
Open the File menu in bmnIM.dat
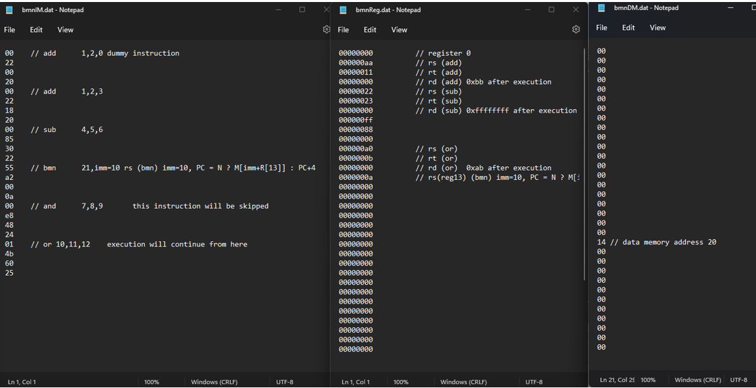tap(9, 30)
